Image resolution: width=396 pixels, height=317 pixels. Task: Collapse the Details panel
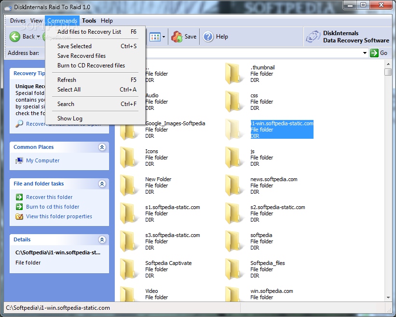point(102,239)
